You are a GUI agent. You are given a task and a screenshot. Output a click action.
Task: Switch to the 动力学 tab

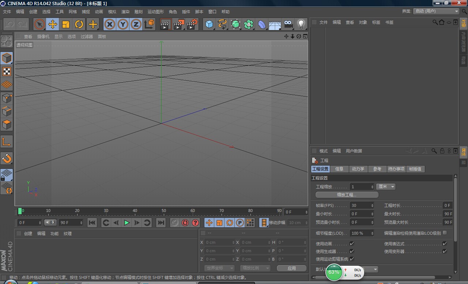tap(358, 169)
